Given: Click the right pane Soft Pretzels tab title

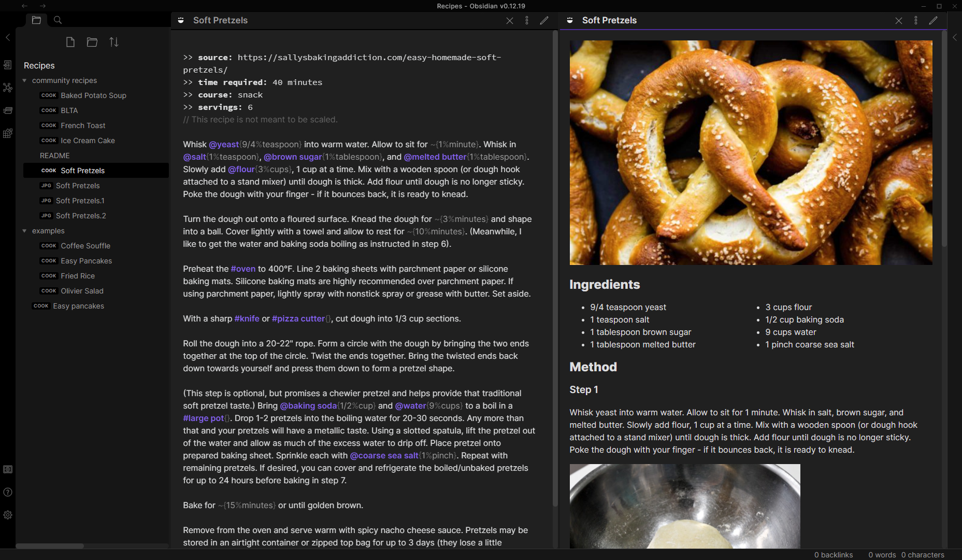Looking at the screenshot, I should point(609,20).
